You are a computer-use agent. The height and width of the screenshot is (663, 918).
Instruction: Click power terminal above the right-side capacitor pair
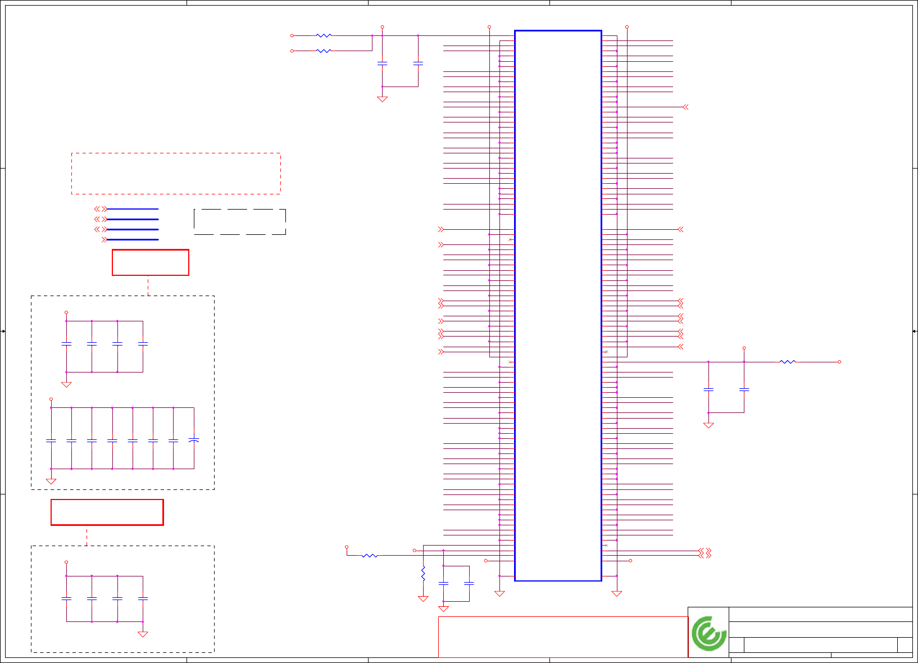(x=744, y=348)
